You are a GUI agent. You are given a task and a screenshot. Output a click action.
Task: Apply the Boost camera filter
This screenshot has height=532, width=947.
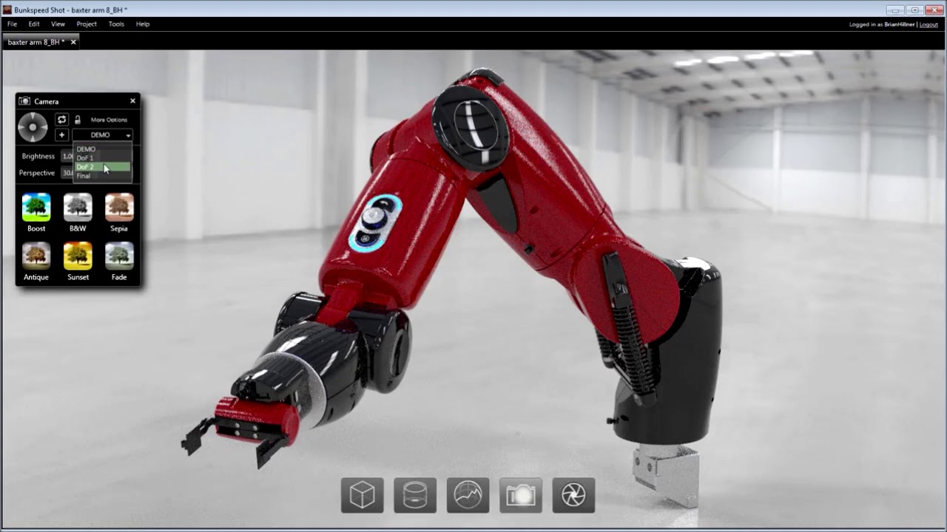point(36,208)
